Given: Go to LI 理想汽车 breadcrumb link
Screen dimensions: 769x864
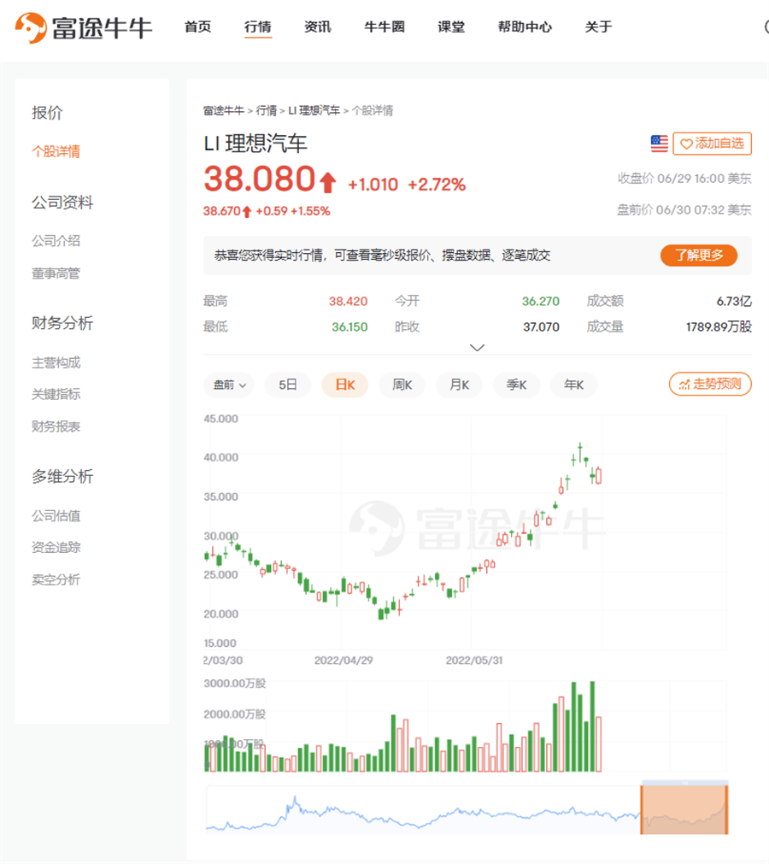Looking at the screenshot, I should pos(314,111).
